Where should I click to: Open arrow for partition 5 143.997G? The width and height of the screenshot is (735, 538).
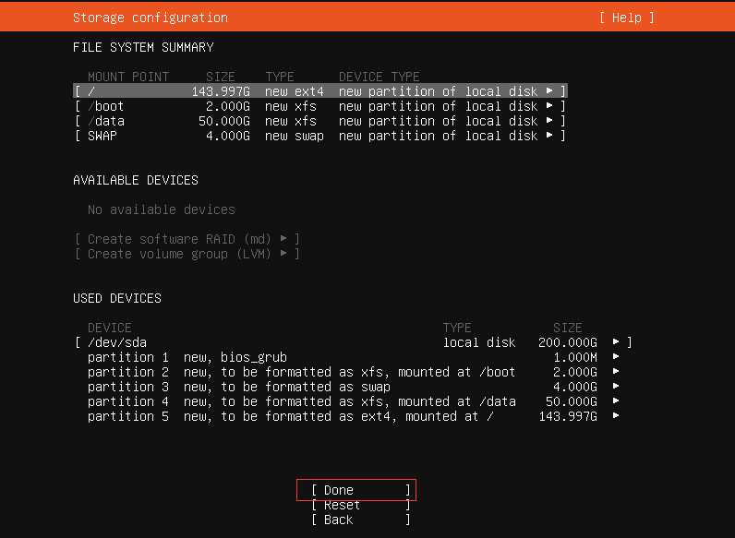(616, 416)
